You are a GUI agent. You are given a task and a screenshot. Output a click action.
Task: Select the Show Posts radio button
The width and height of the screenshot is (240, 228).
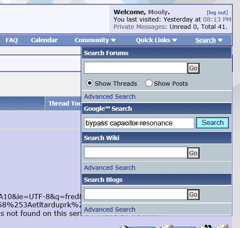click(149, 83)
